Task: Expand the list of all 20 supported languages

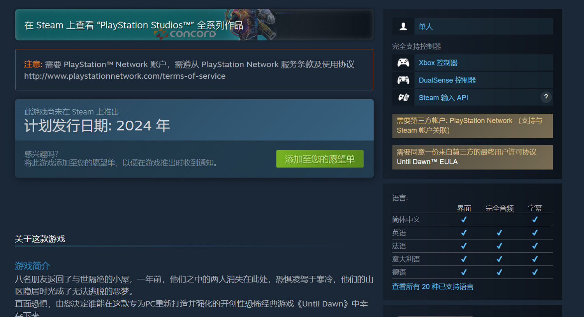Action: click(432, 286)
